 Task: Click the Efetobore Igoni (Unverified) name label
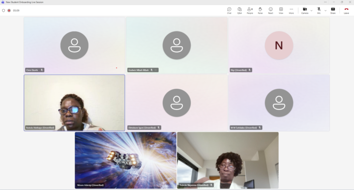click(142, 128)
